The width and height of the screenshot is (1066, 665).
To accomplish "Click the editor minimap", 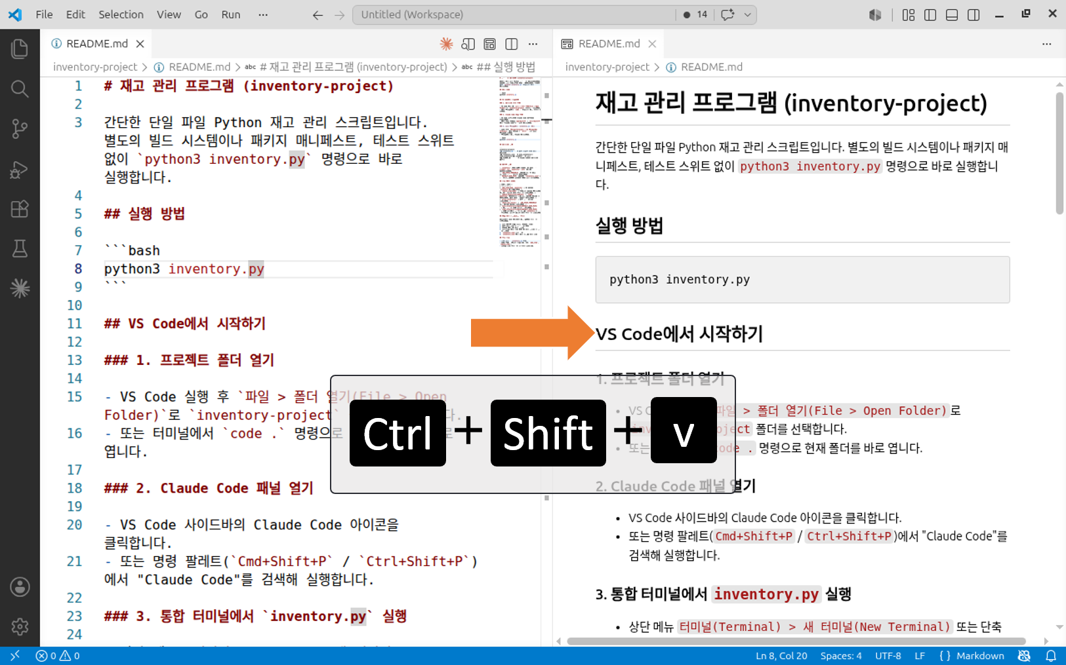I will pos(520,162).
